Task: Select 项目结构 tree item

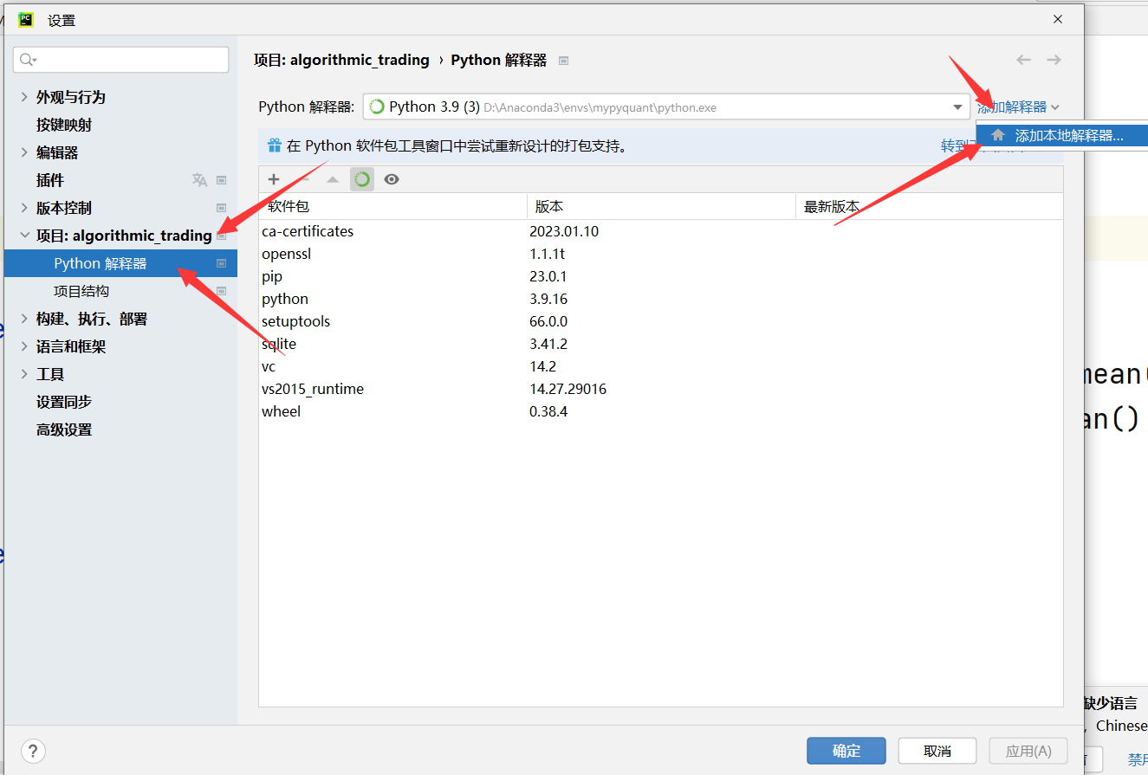Action: point(81,291)
